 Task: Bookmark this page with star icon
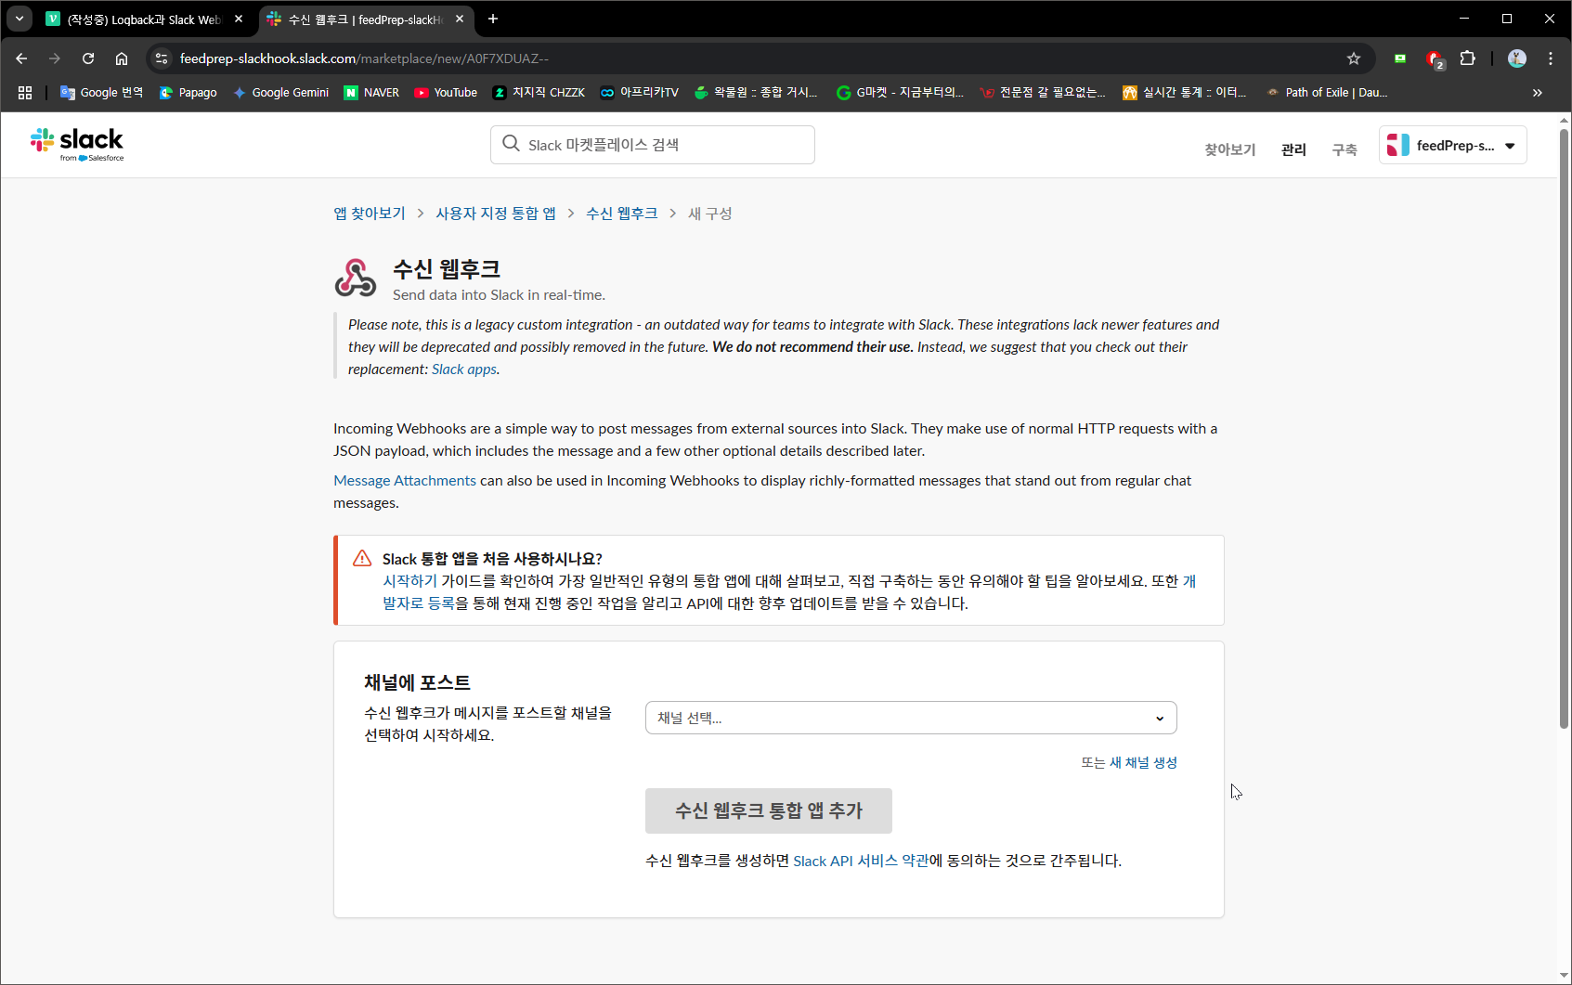pyautogui.click(x=1354, y=58)
